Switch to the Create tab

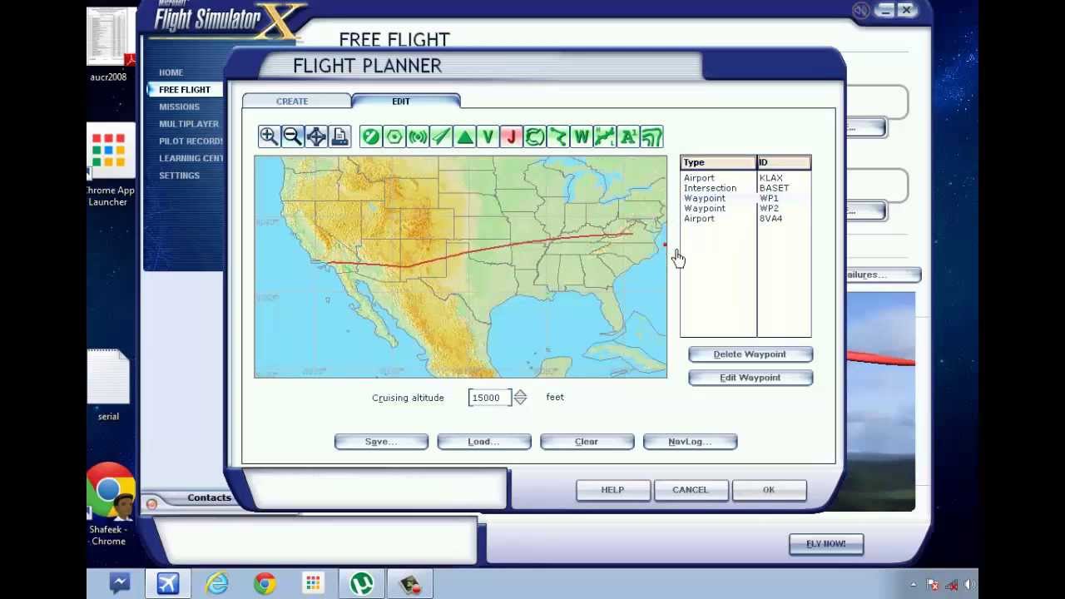coord(292,101)
